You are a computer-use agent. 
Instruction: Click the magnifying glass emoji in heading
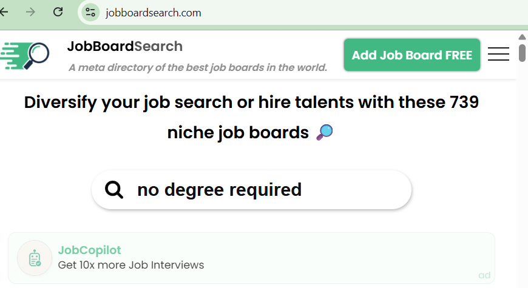coord(325,132)
